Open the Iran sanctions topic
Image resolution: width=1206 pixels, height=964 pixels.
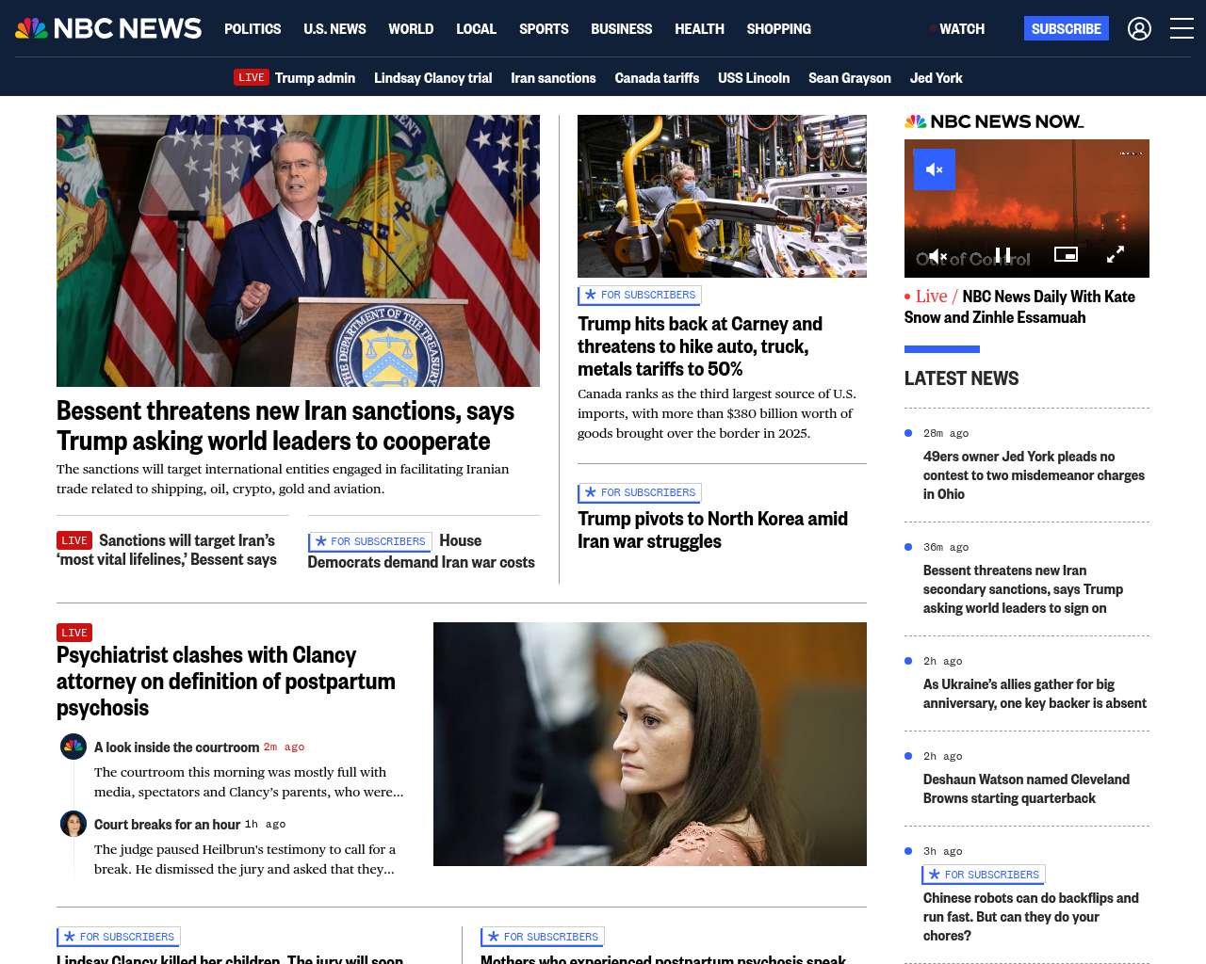pyautogui.click(x=553, y=78)
